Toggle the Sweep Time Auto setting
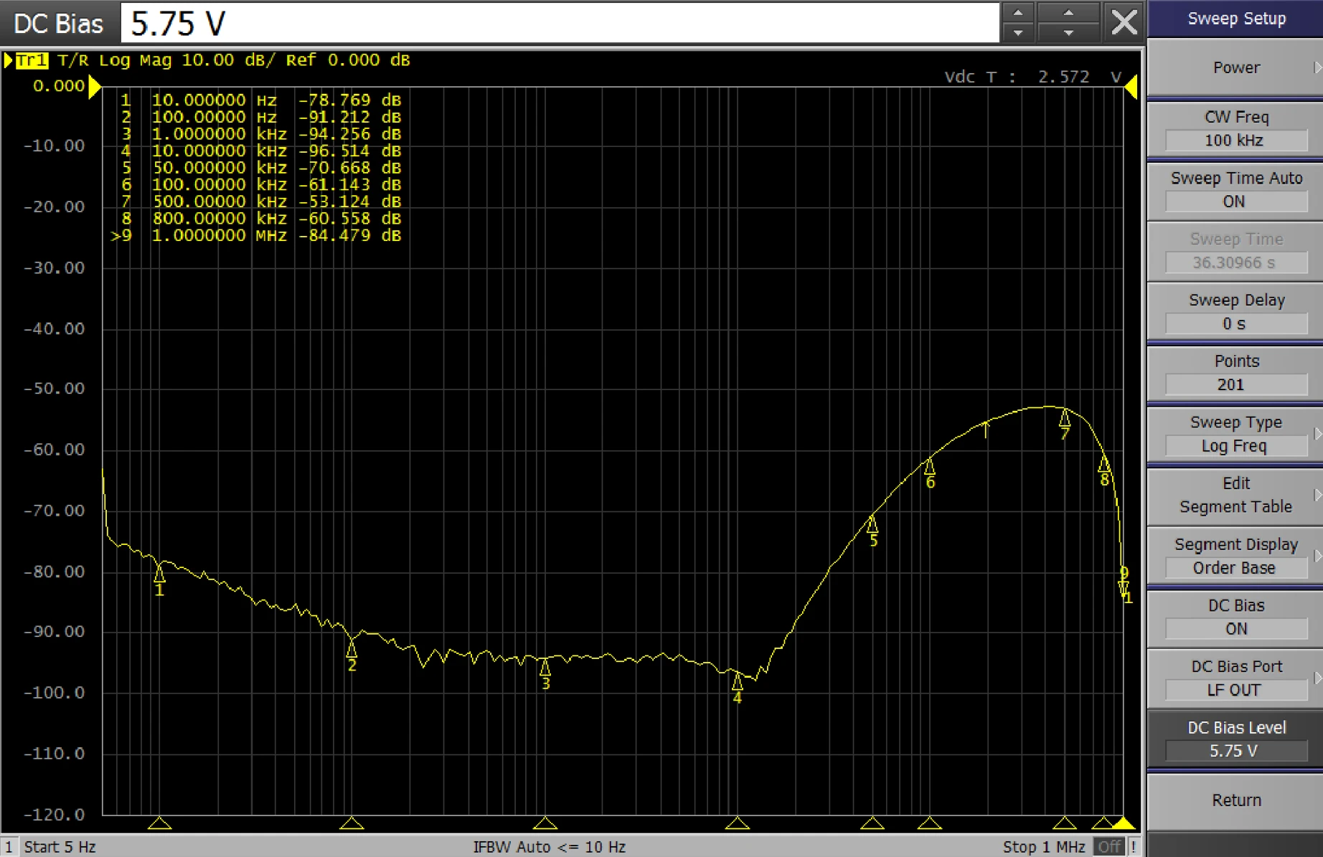Viewport: 1323px width, 857px height. 1235,190
